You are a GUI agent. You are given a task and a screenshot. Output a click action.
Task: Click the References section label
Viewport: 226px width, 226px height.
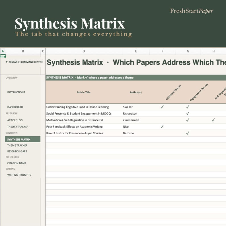tap(12, 157)
